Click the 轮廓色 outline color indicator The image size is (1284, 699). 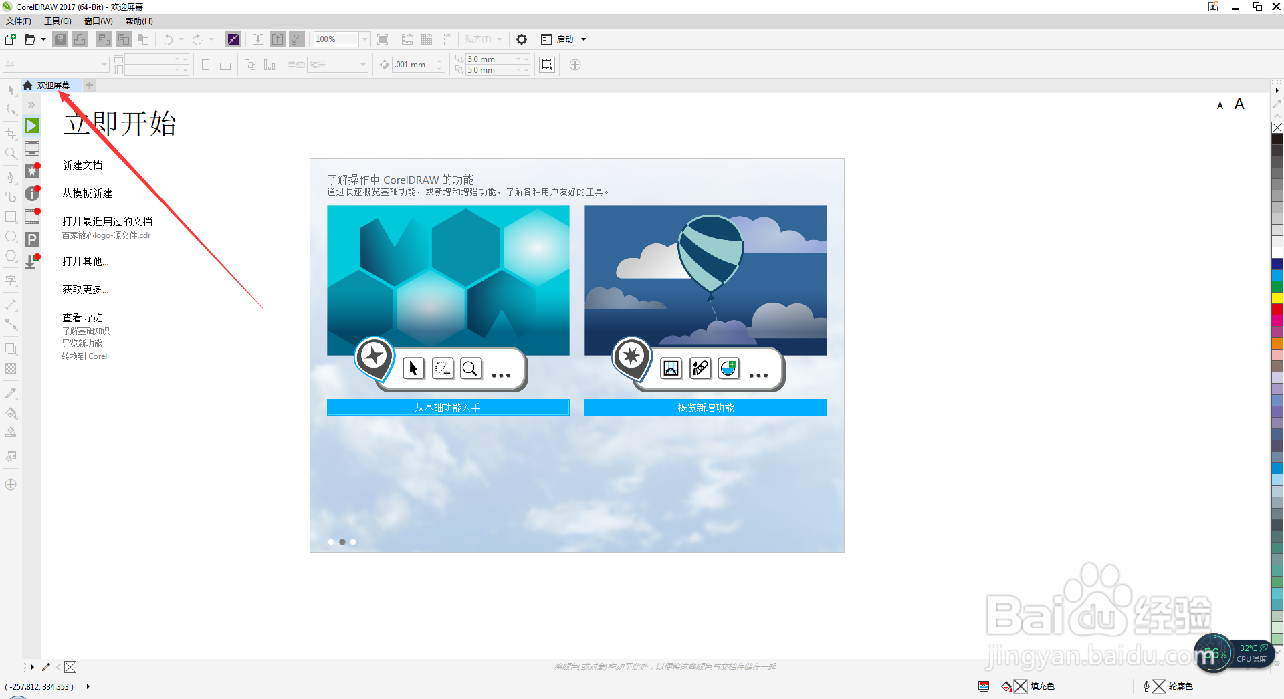[x=1168, y=686]
